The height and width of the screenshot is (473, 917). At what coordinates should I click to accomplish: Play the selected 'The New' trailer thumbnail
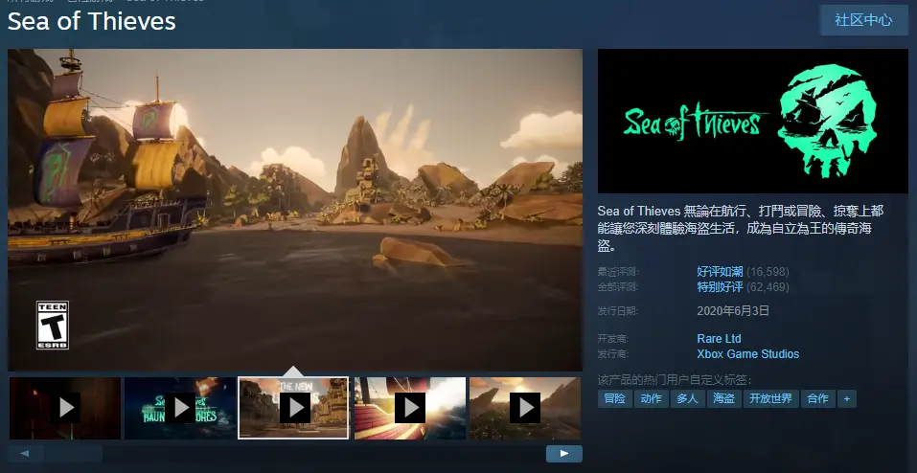(293, 408)
